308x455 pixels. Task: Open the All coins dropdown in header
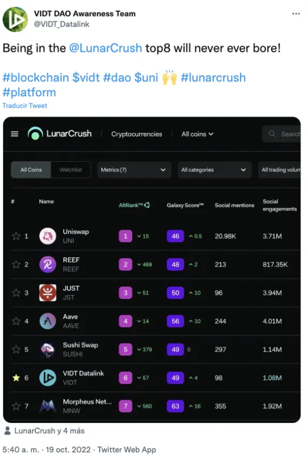tap(198, 134)
